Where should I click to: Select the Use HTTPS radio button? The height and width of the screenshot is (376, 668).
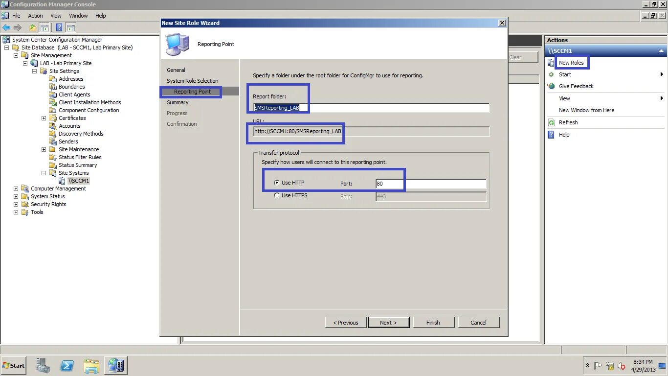[277, 195]
